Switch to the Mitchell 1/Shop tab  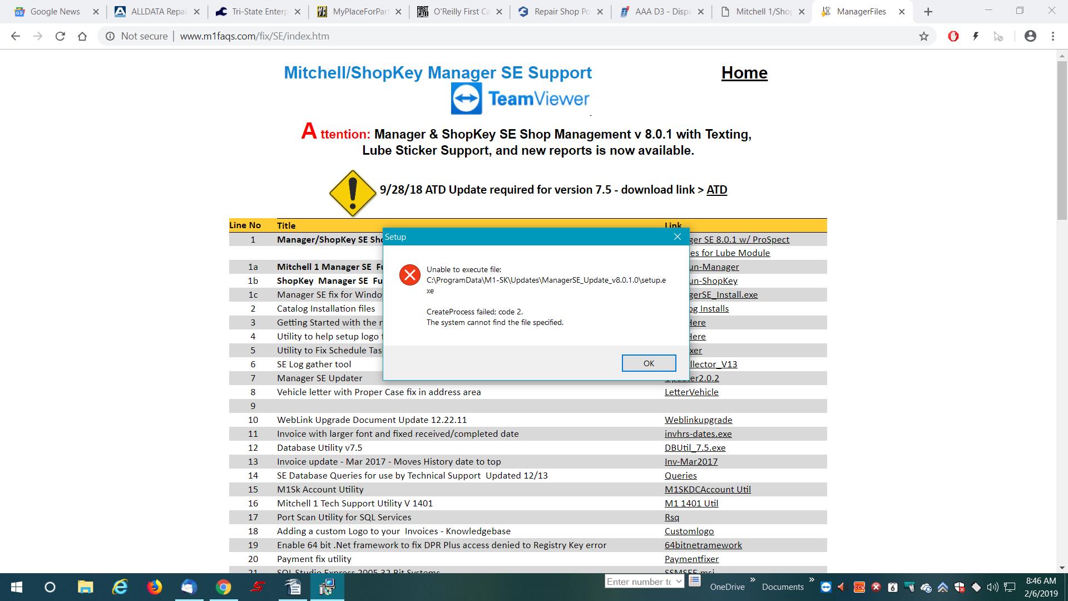tap(763, 11)
